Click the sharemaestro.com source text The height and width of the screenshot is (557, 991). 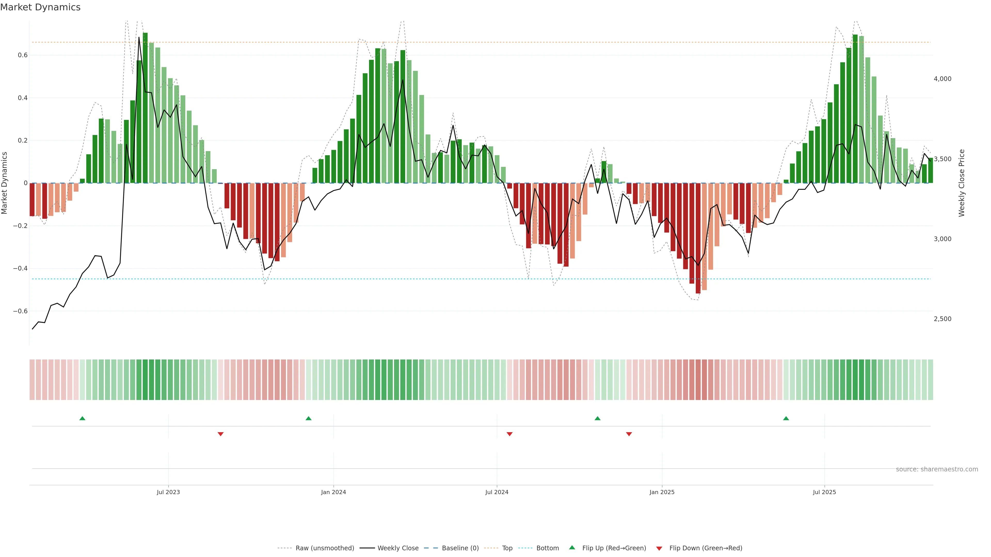pos(937,469)
